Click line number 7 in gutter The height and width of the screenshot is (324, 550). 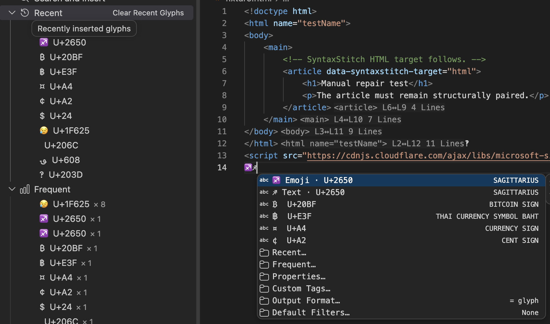pos(224,84)
